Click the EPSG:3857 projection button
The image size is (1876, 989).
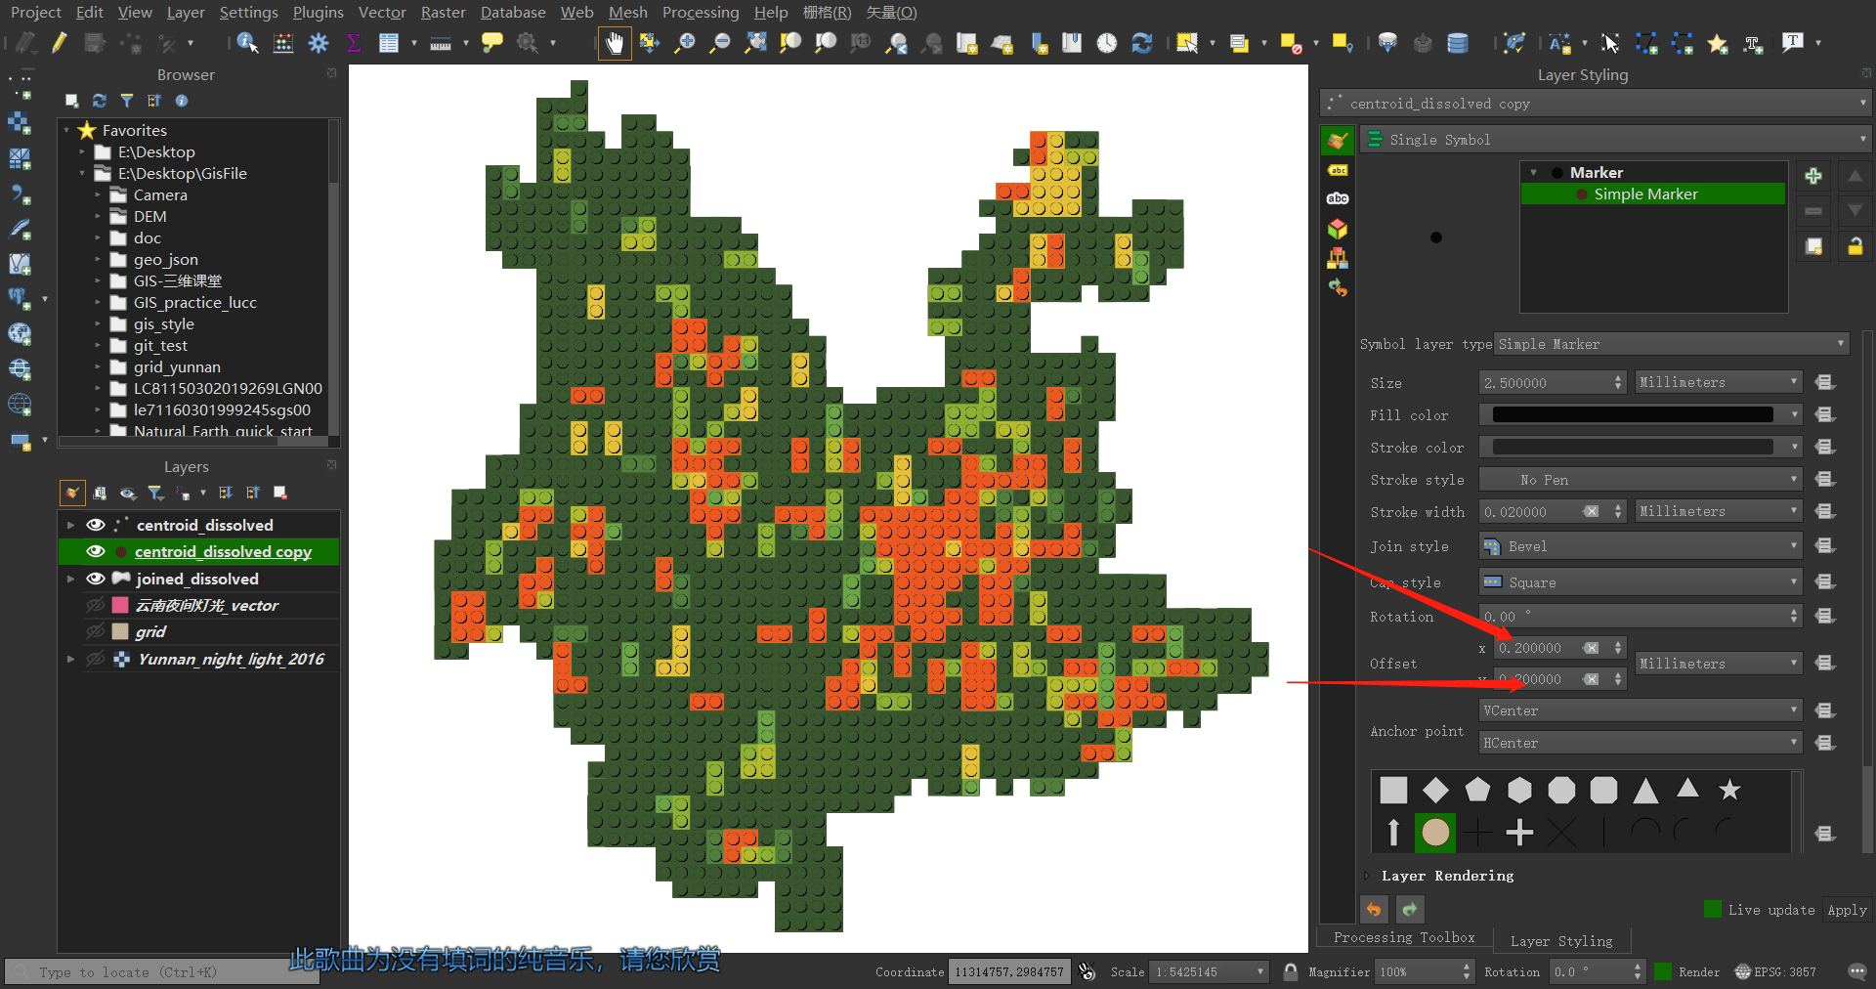pos(1775,972)
